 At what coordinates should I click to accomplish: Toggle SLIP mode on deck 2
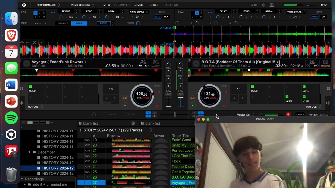coord(224,86)
